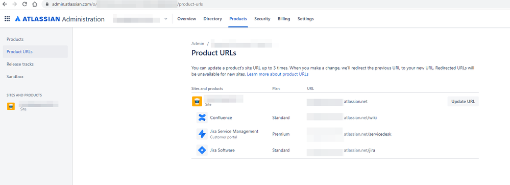Click the Jira Service Management name
Screen dimensions: 510x185
click(234, 131)
